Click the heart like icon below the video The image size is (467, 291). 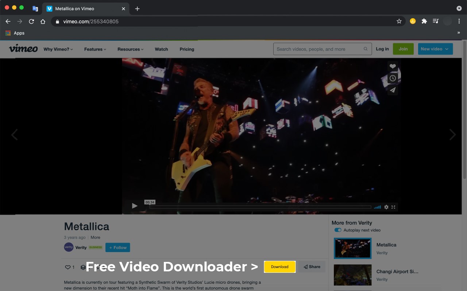[x=67, y=267]
